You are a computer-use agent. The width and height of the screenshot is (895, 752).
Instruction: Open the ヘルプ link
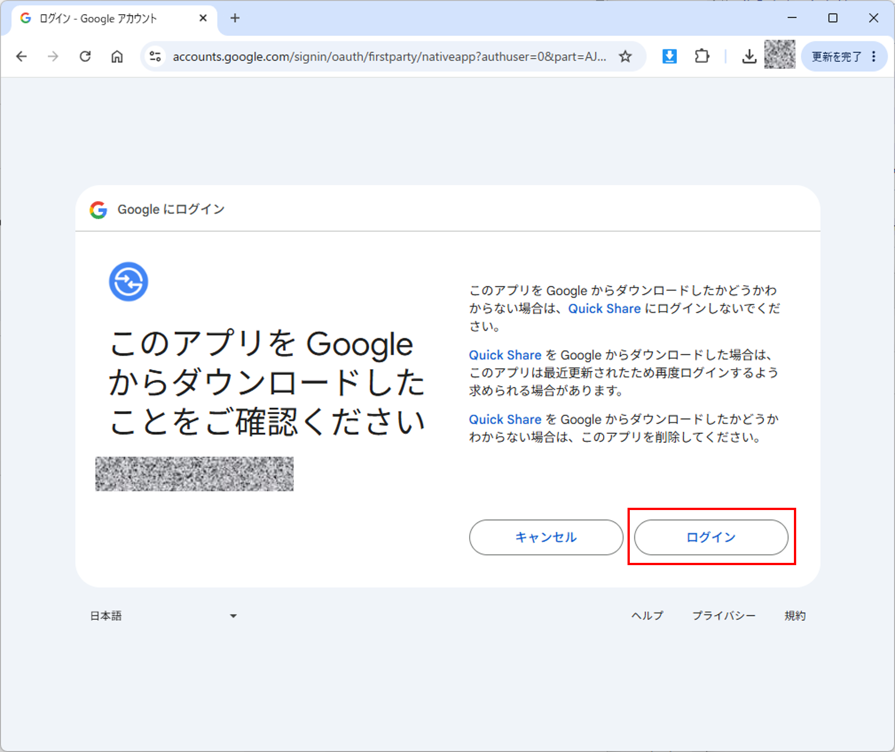(x=647, y=616)
